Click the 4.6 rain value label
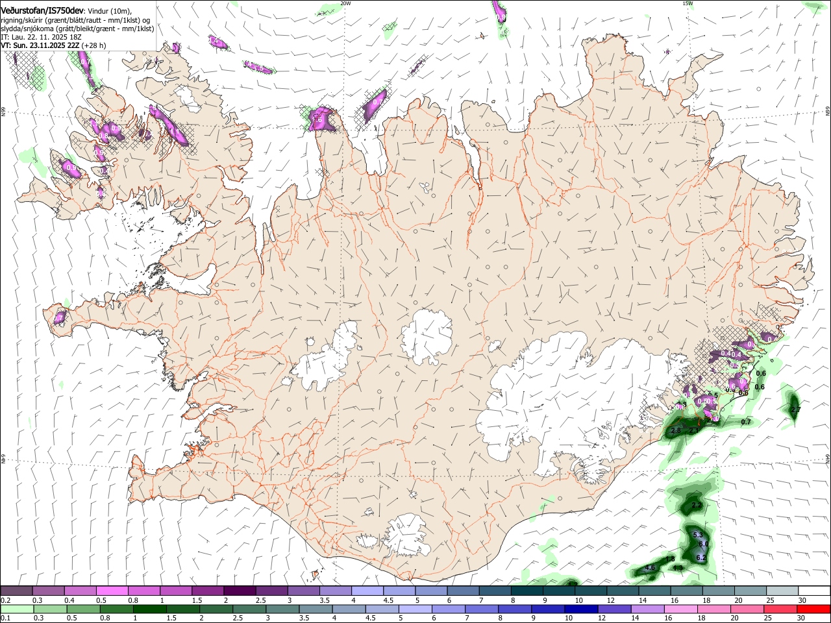 point(650,568)
